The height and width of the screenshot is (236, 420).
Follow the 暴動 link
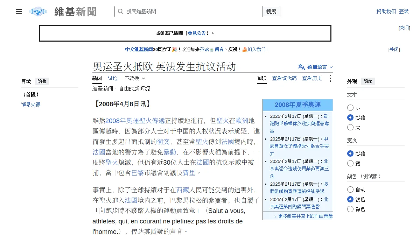[170, 152]
